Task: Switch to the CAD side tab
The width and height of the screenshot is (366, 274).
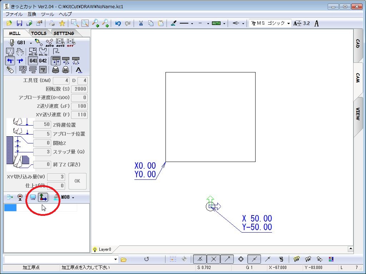Action: [x=358, y=44]
